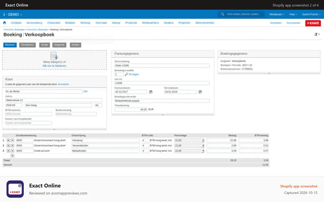Insert a line after row 1 with its plus icon
This screenshot has width=324, height=202.
click(12, 140)
